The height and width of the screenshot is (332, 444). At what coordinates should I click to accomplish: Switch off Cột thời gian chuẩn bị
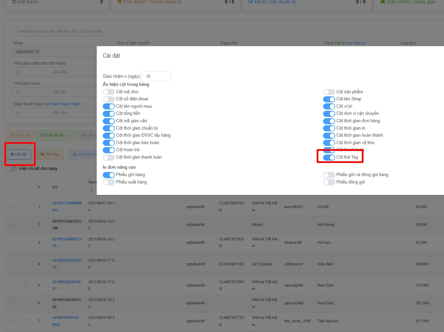[x=109, y=128]
